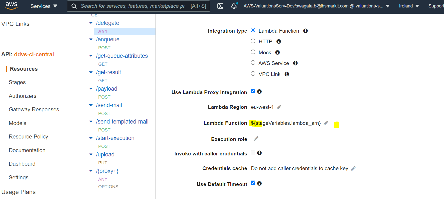Show info for Invoke with caller credentials
Viewport: 444px width, 199px height.
coord(259,153)
